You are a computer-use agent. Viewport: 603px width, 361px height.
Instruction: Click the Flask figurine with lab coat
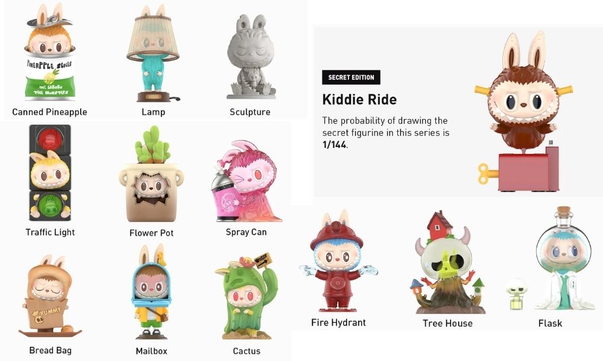563,259
